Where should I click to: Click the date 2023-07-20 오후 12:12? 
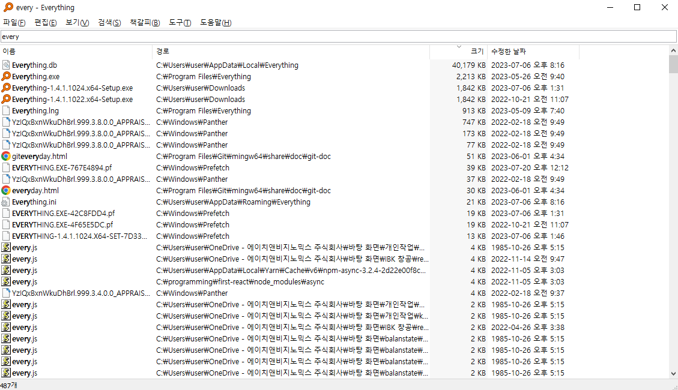(x=530, y=167)
